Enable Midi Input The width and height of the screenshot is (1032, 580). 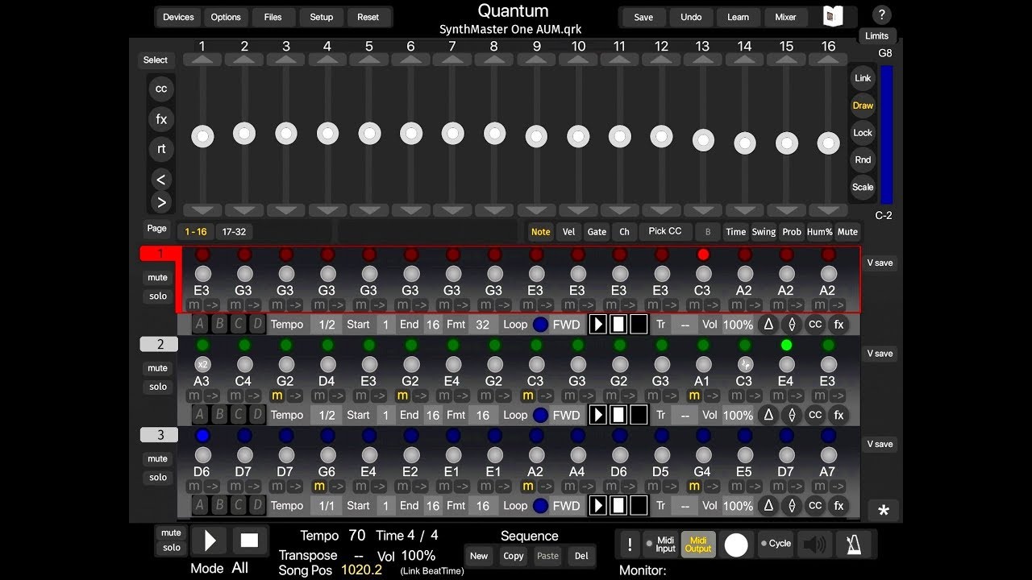(661, 545)
